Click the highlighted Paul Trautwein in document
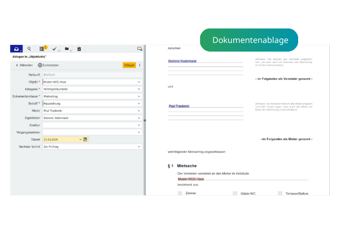340x230 pixels. (179, 106)
